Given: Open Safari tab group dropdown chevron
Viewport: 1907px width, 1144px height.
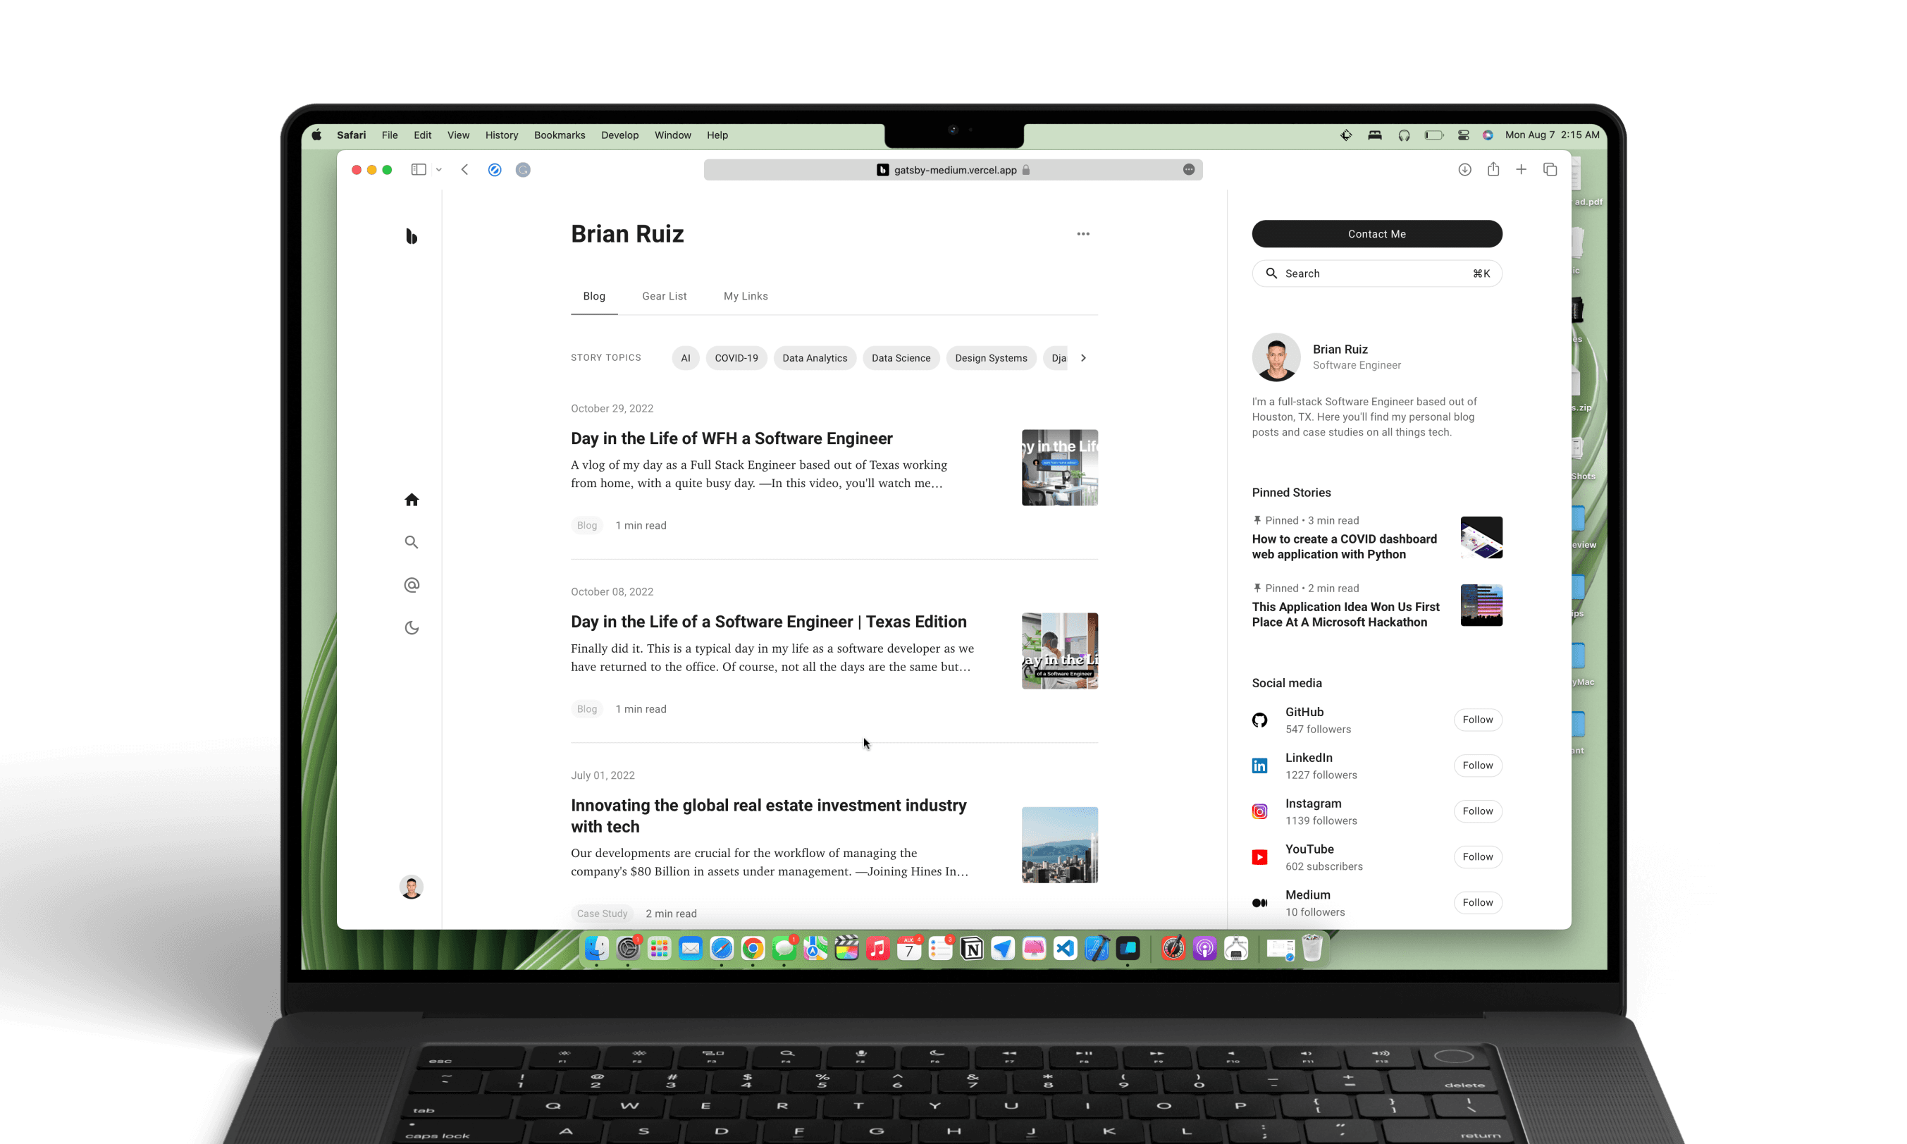Looking at the screenshot, I should [438, 170].
